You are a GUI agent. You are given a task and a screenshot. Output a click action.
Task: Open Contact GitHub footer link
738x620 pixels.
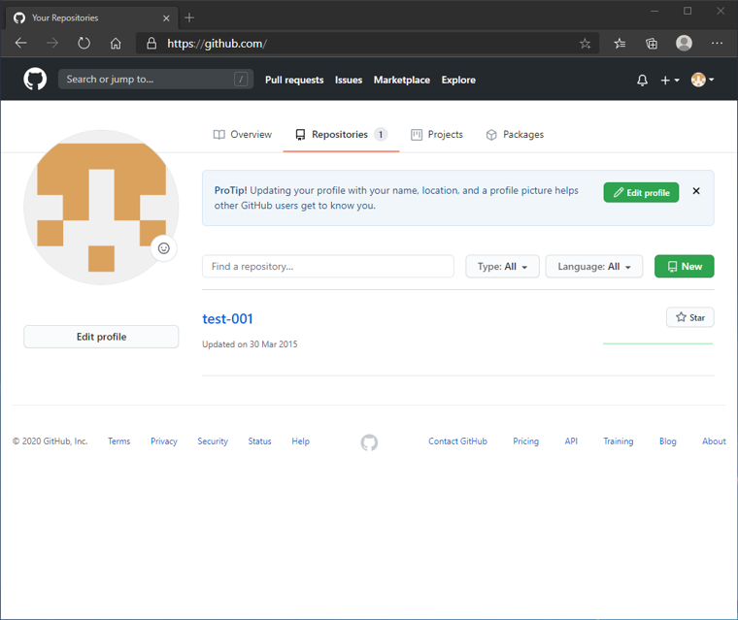(458, 441)
